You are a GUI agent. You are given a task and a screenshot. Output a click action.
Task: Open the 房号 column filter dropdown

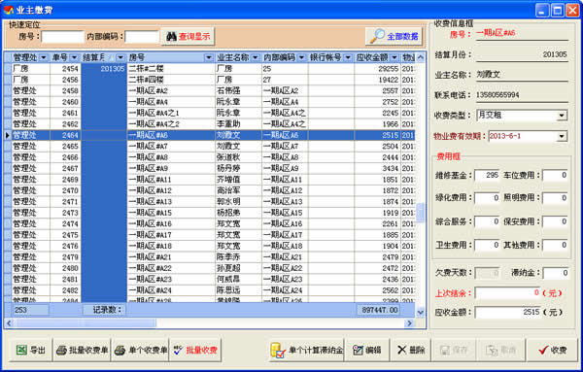pos(209,57)
